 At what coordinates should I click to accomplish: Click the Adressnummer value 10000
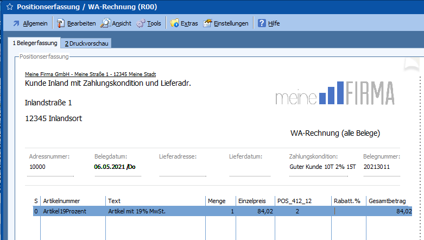coord(37,167)
